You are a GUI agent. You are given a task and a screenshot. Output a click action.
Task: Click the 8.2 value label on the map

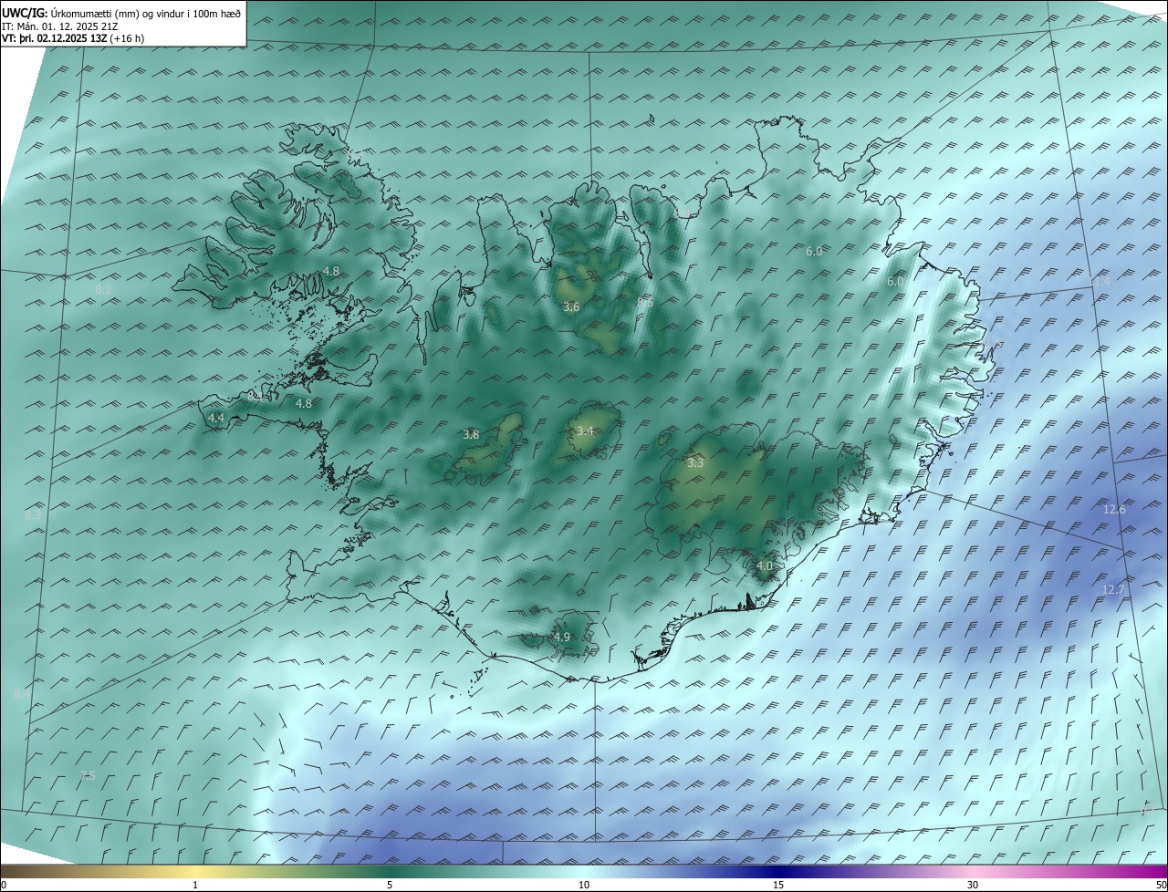click(103, 289)
